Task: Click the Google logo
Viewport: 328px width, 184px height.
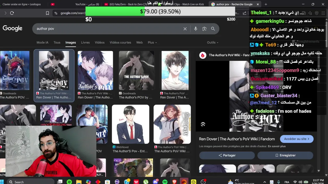Action: click(x=13, y=28)
